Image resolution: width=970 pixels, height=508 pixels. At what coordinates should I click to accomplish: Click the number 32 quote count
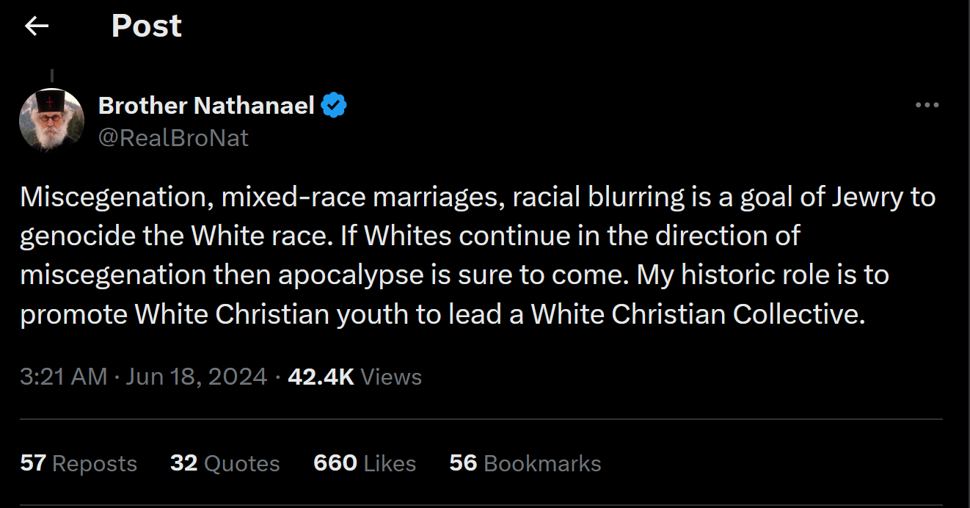pos(183,463)
